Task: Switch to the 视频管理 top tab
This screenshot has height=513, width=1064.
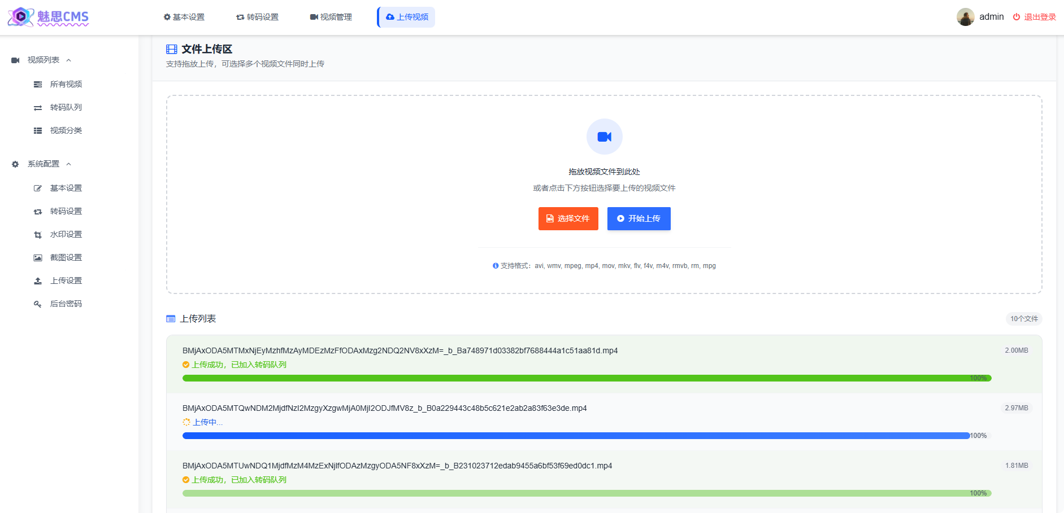Action: coord(331,17)
